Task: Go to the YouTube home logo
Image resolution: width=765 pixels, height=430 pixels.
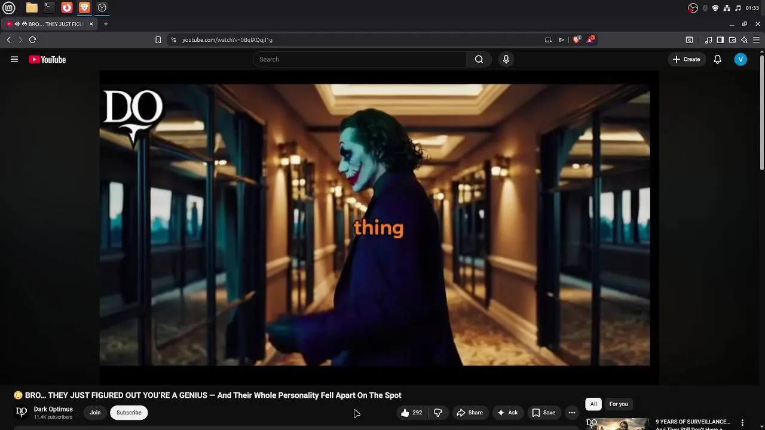Action: (x=47, y=59)
